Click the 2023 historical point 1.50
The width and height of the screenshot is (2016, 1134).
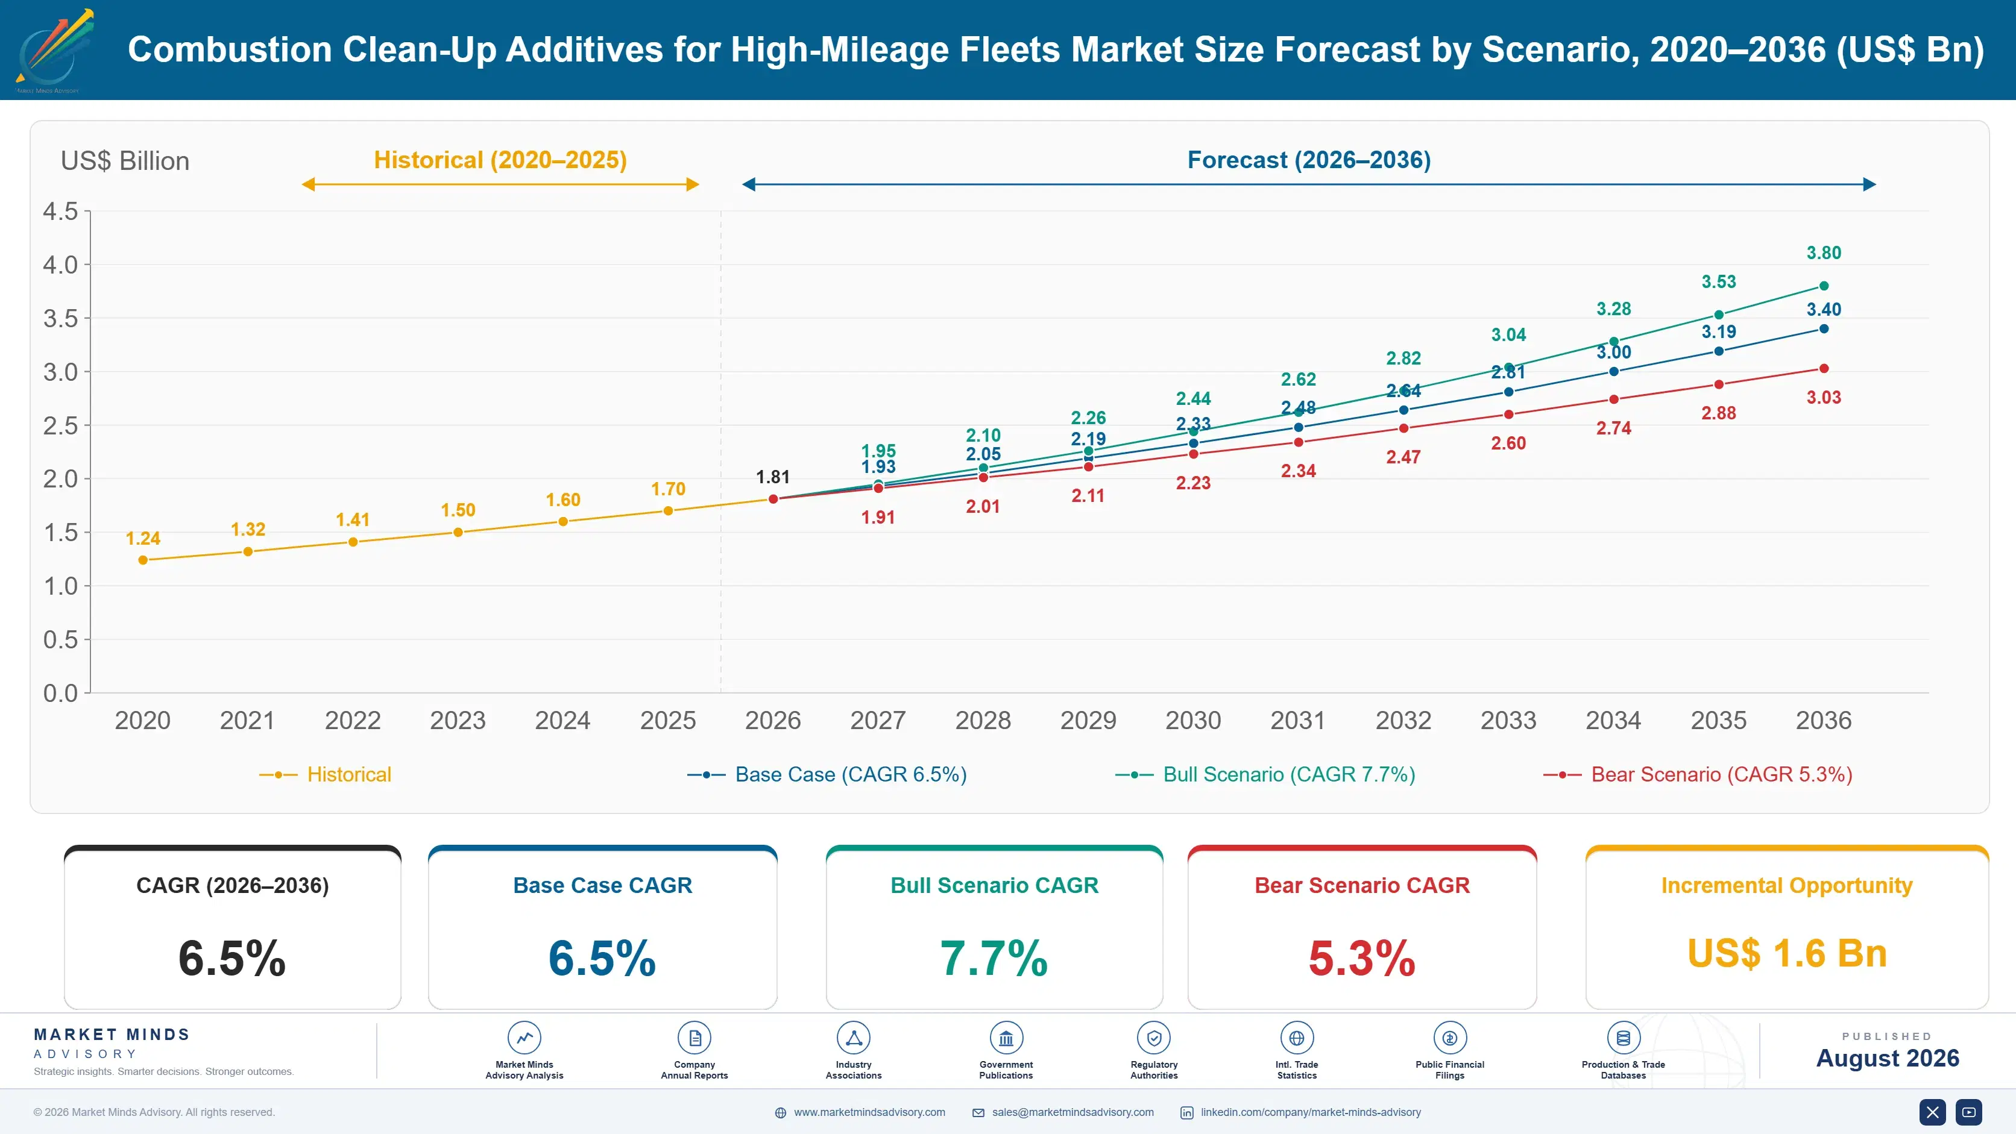[459, 533]
